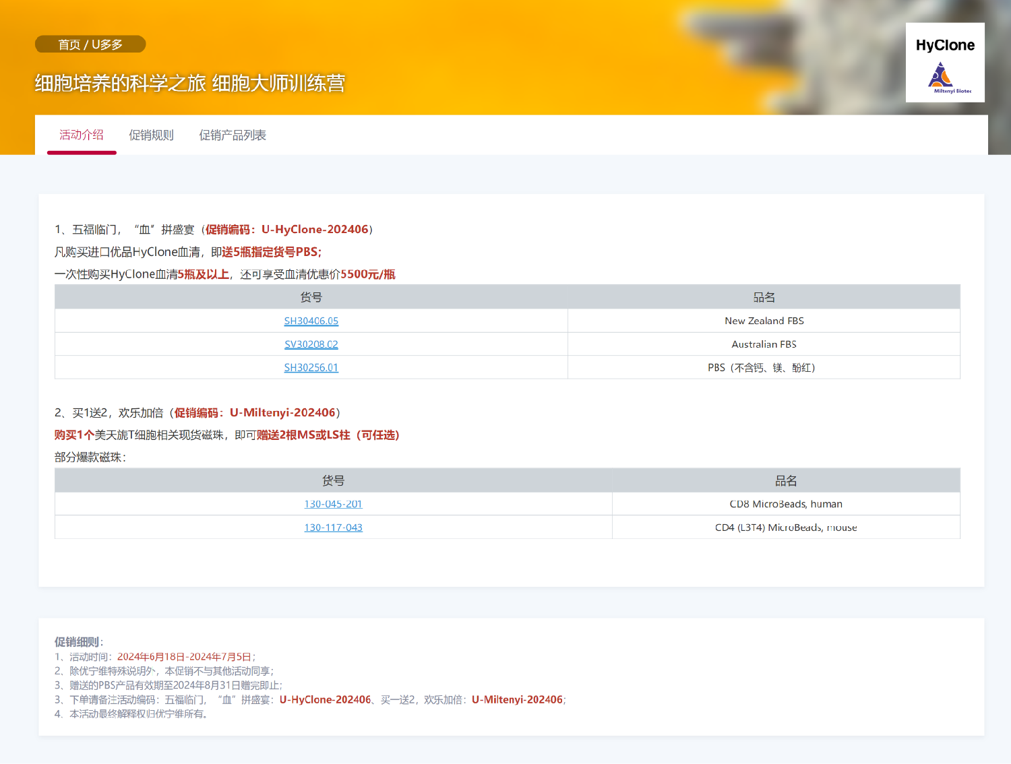
Task: Click the 部分爆款磁珠 label
Action: tap(90, 457)
